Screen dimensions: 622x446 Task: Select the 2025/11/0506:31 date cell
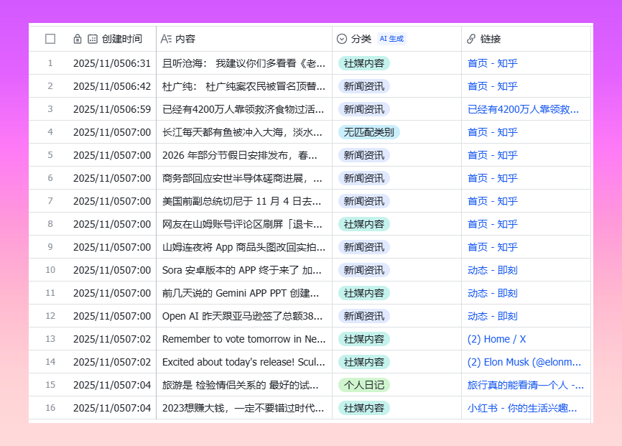(x=112, y=63)
